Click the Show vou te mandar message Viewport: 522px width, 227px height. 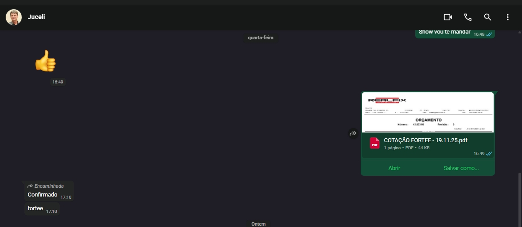click(444, 32)
